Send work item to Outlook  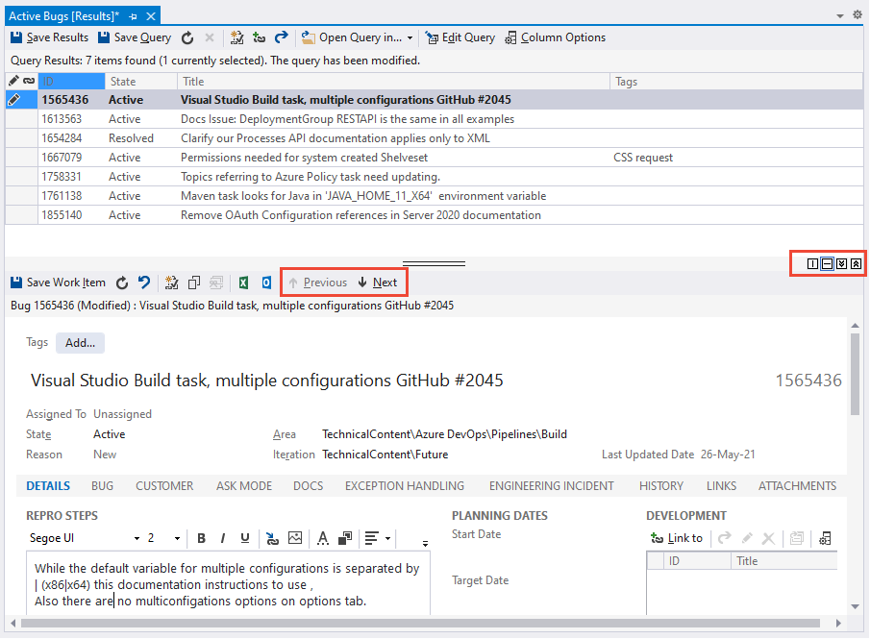[266, 283]
